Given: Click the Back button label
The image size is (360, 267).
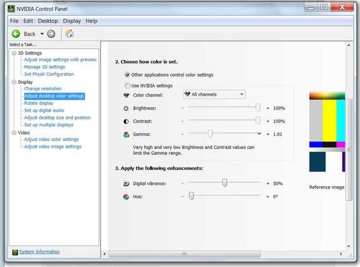Looking at the screenshot, I should (30, 34).
